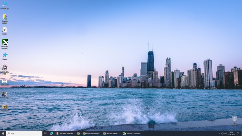Click the Ara search box in taskbar
The height and width of the screenshot is (136, 242).
tap(24, 134)
